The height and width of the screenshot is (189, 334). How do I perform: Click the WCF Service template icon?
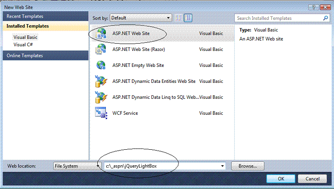(x=101, y=113)
